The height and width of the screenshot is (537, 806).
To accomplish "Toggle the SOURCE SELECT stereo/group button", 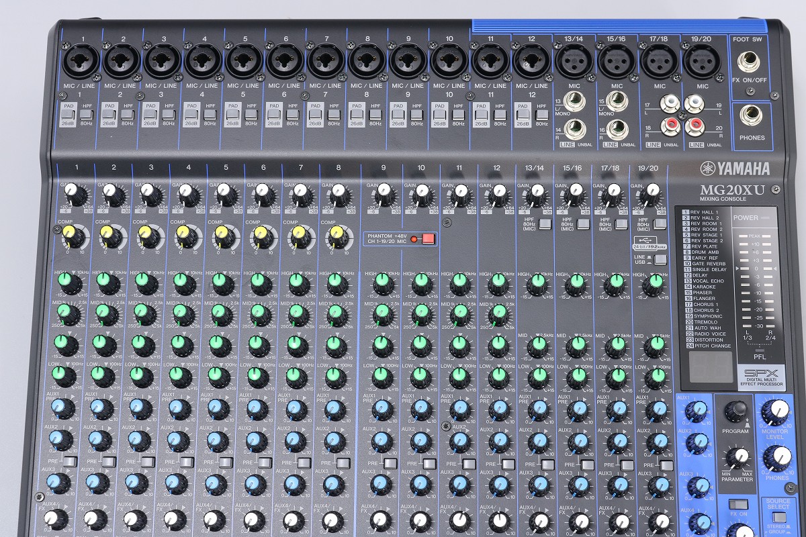I will [x=779, y=518].
